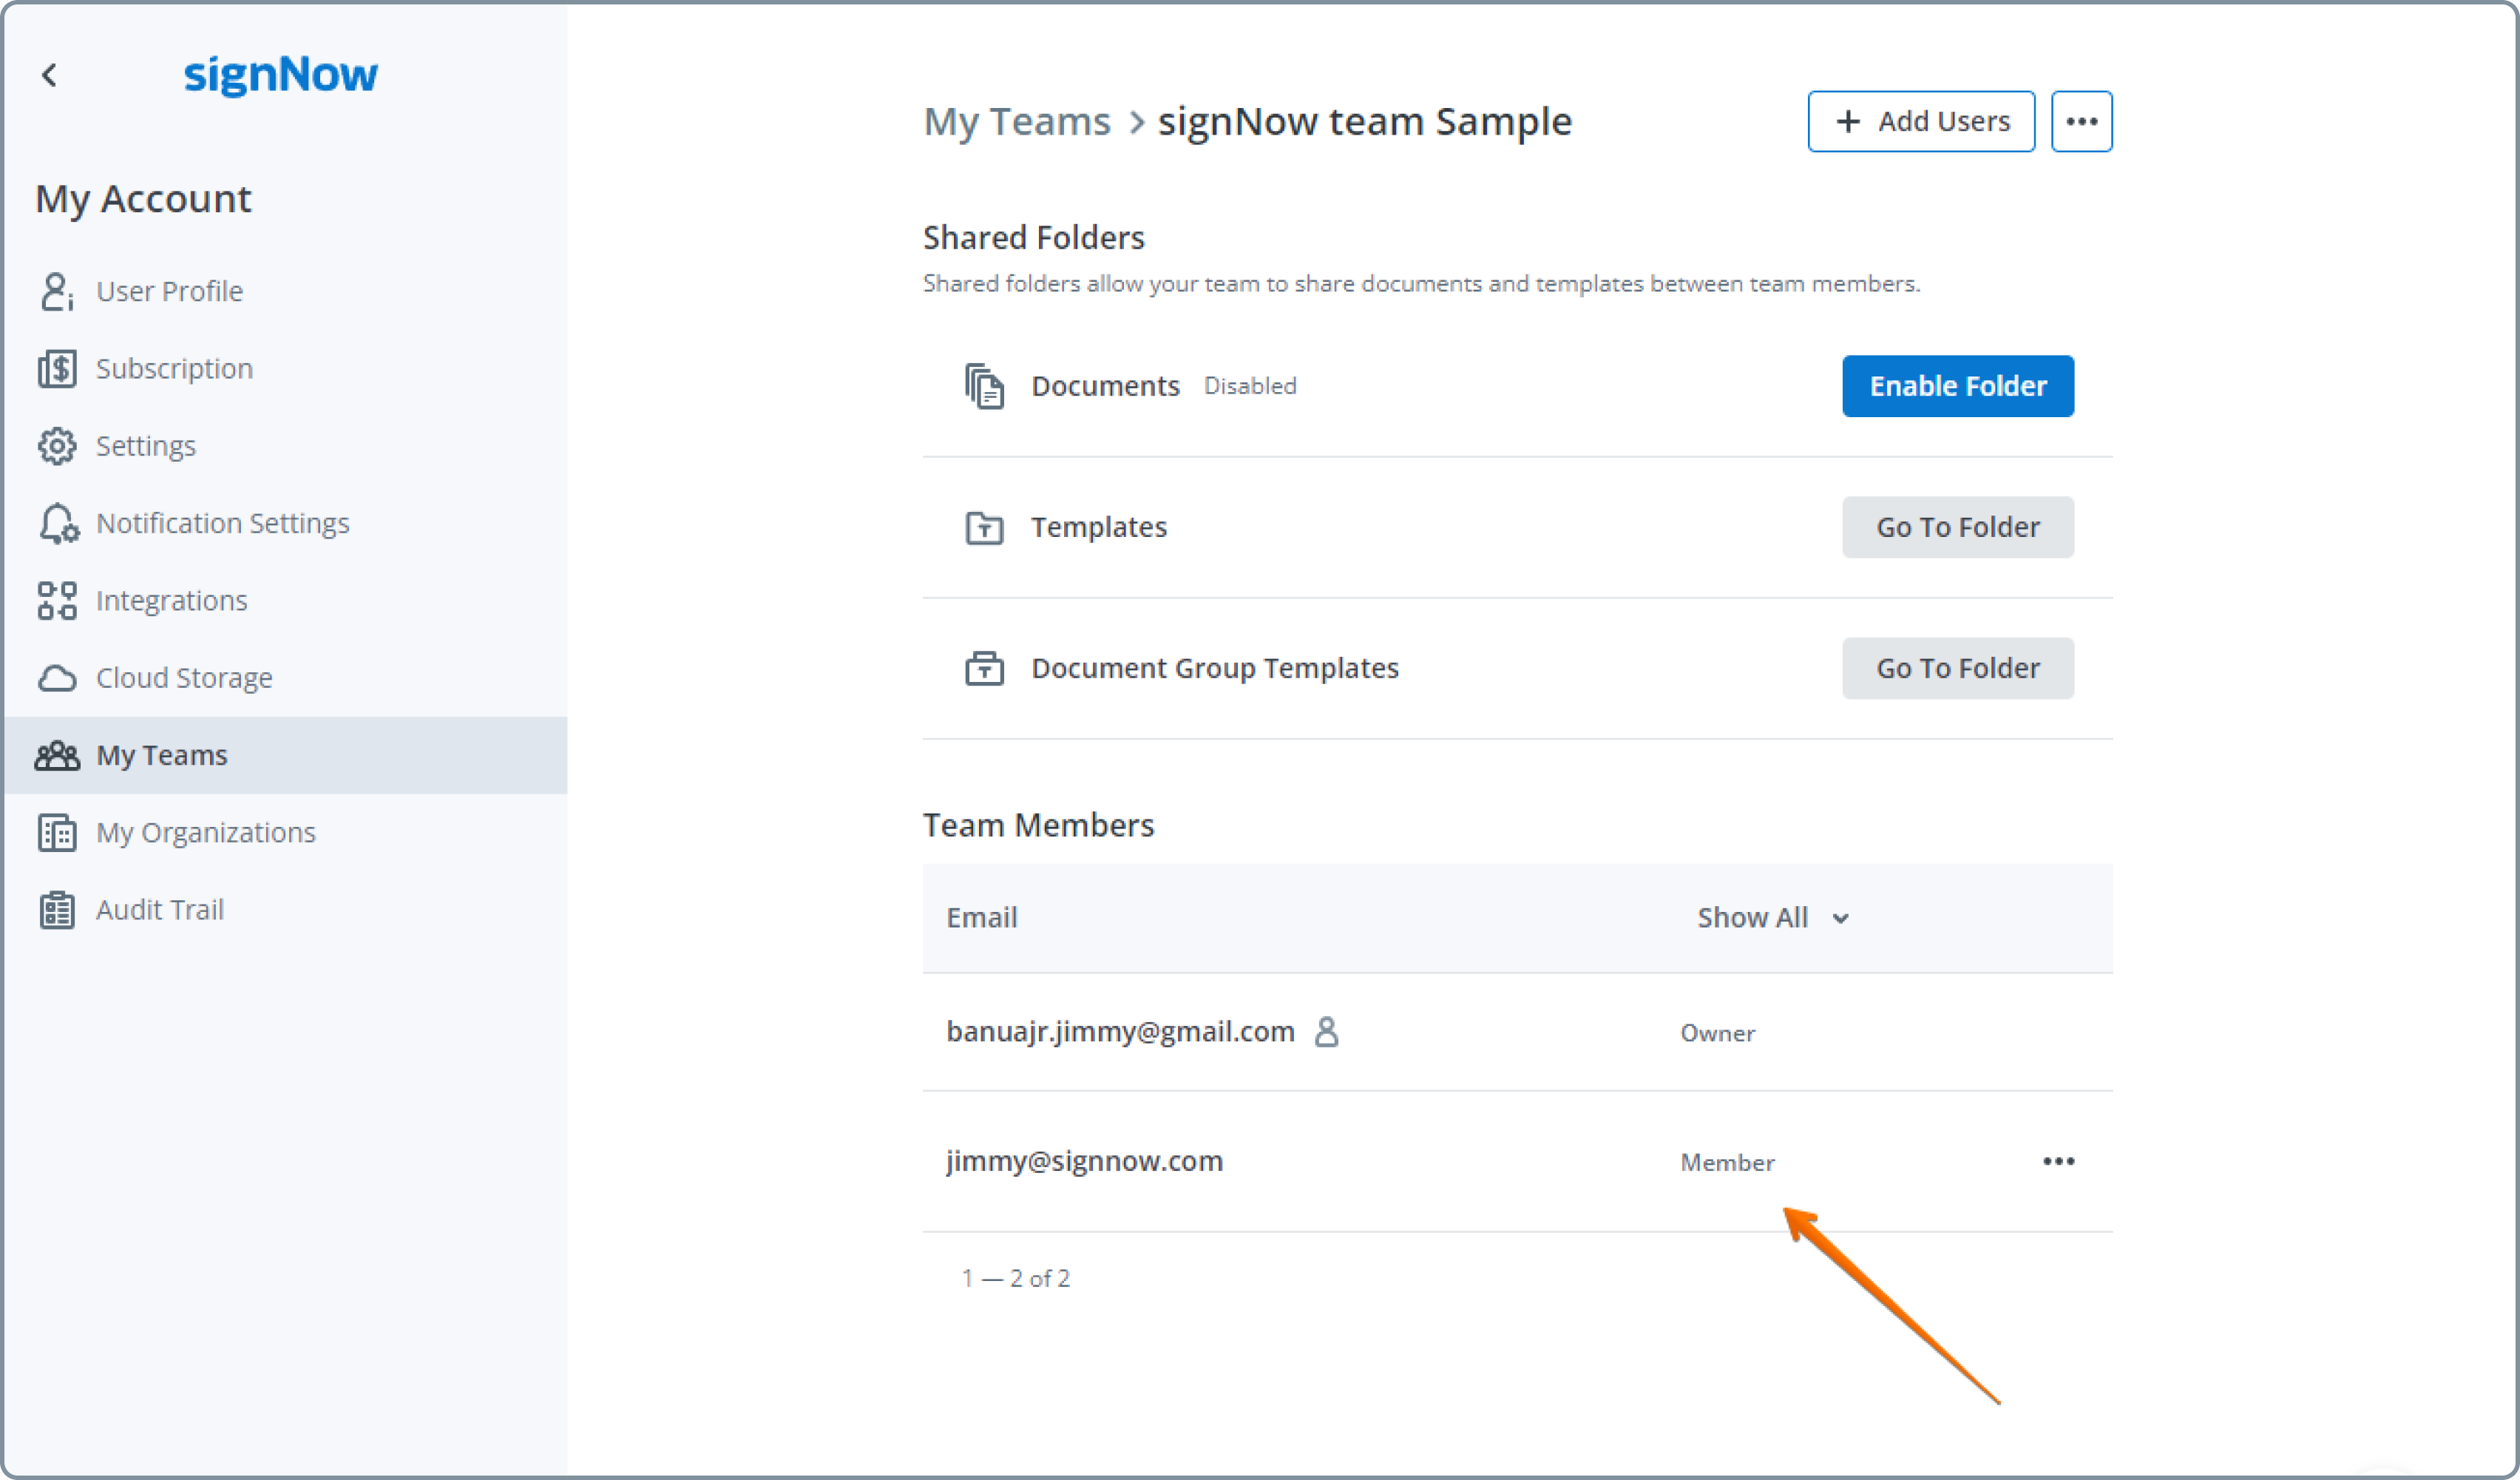Click the Settings gear icon
The image size is (2520, 1480).
(x=57, y=446)
